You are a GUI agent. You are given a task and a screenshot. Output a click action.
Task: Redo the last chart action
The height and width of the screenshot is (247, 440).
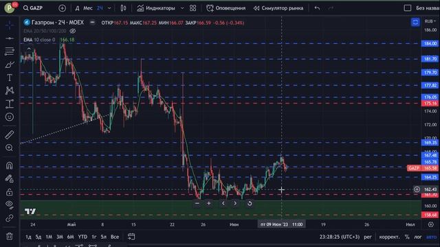[331, 8]
